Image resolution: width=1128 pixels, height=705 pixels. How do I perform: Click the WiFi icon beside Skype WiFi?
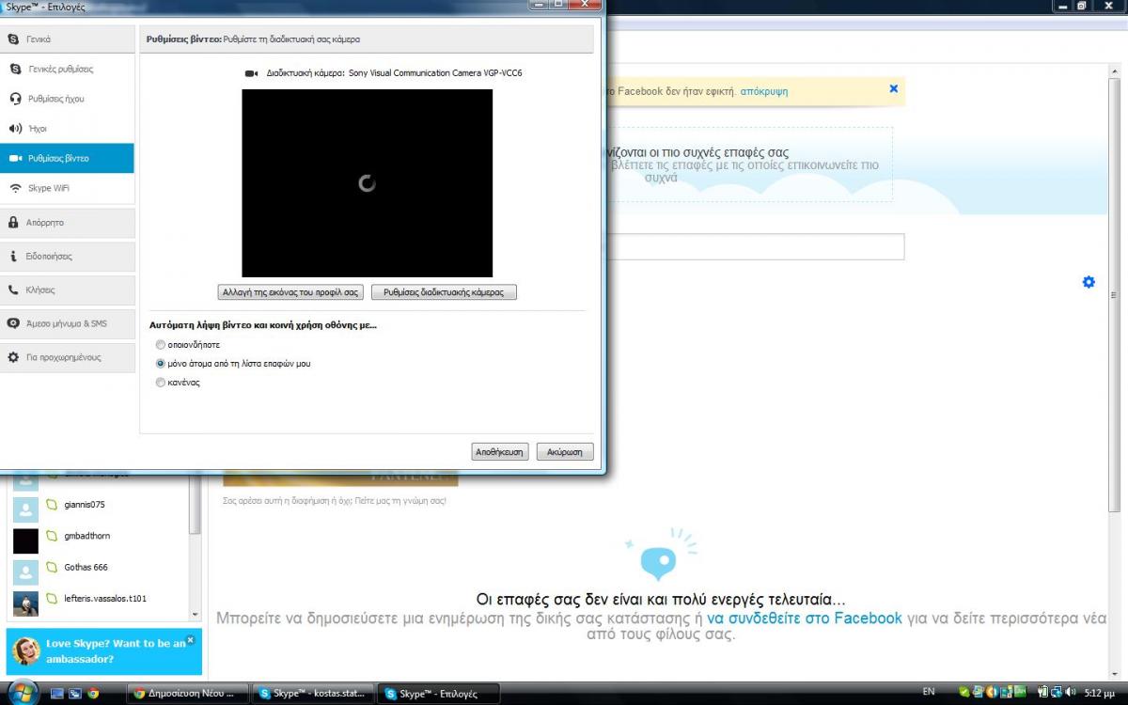pos(15,188)
